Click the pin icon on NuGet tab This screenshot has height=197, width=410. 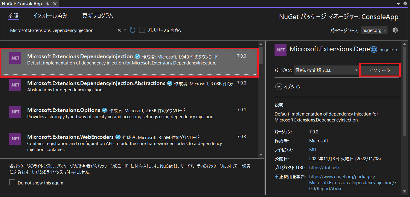tap(48, 4)
